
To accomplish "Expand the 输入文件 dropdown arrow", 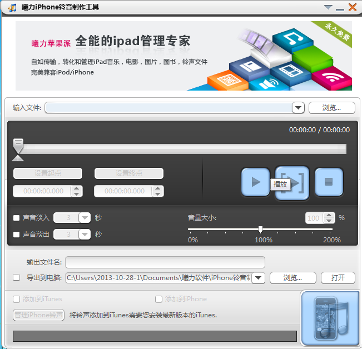I will pos(298,108).
